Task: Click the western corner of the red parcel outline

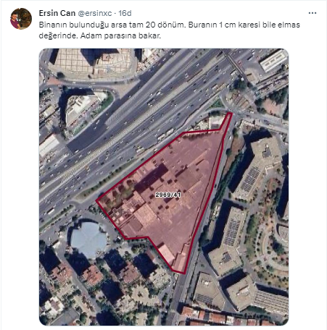Action: click(97, 200)
